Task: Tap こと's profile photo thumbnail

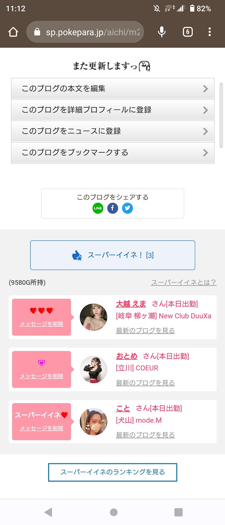Action: (93, 421)
